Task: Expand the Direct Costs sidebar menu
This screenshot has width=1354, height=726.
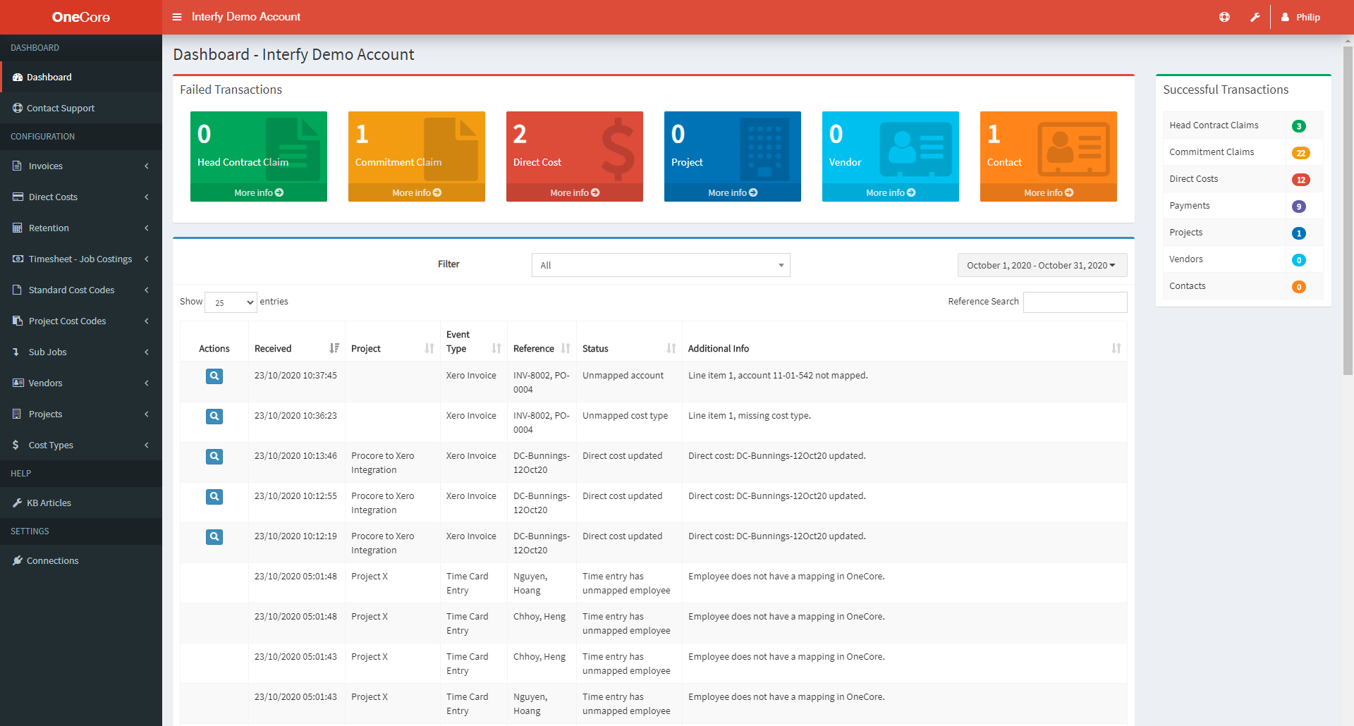Action: click(81, 197)
